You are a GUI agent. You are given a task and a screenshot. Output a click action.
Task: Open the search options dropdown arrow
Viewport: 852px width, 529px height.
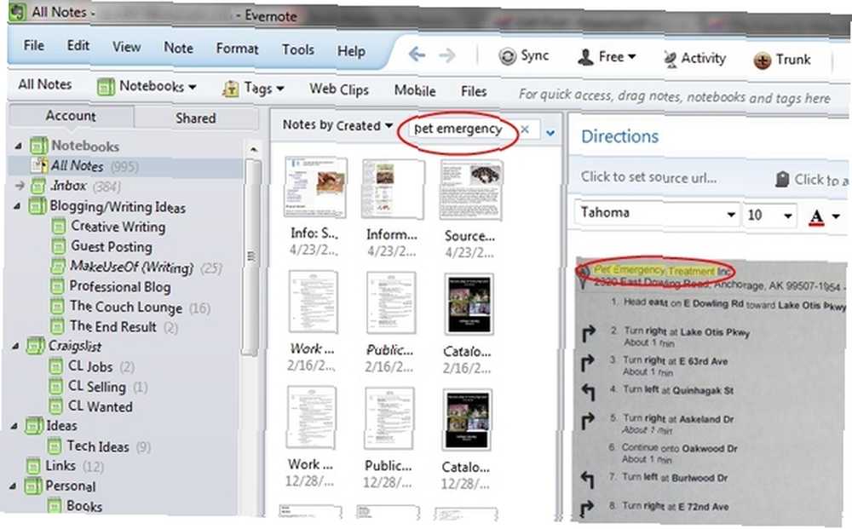550,133
